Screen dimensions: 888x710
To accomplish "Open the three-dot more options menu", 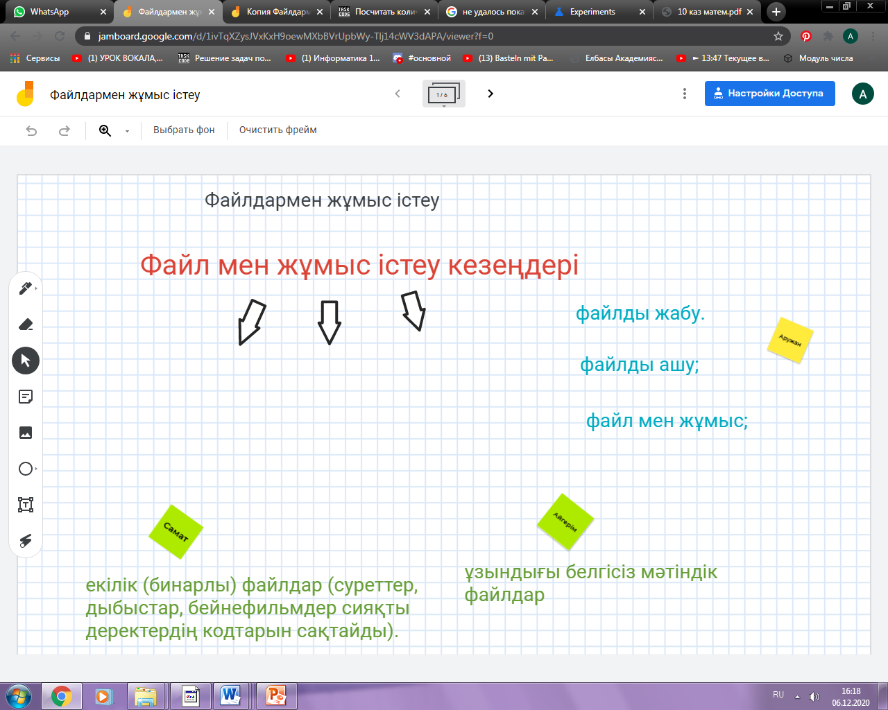I will point(685,94).
